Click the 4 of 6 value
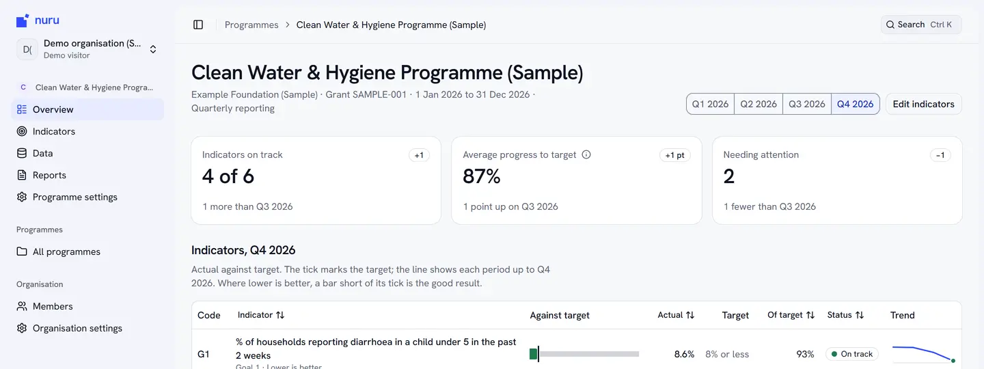Screen dimensions: 984x369 [228, 177]
